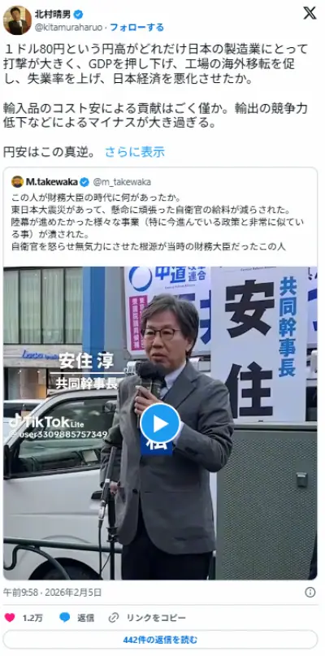Expand tweet text with さらに表示
325x656 pixels.
point(135,152)
